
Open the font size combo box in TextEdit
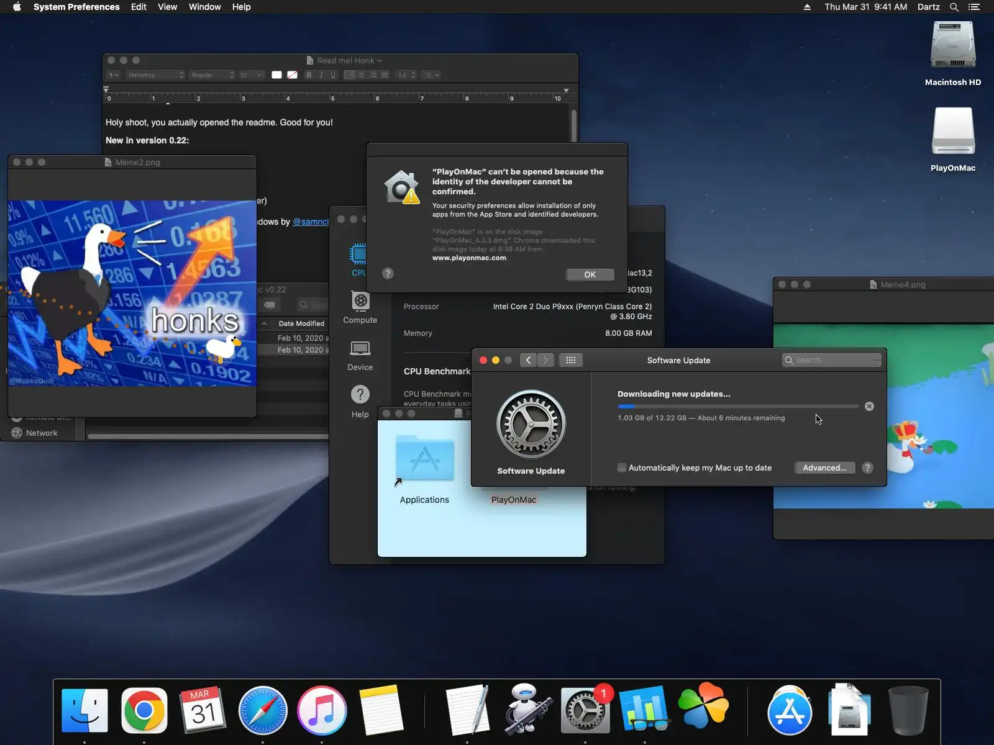[251, 75]
